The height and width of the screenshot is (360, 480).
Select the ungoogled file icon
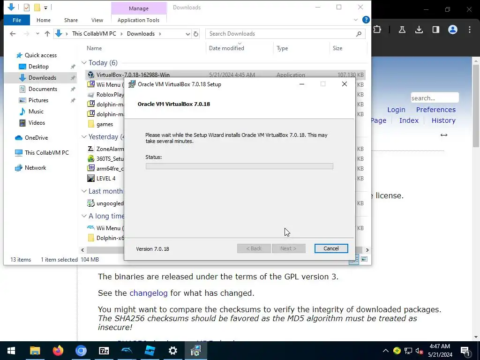tap(91, 203)
